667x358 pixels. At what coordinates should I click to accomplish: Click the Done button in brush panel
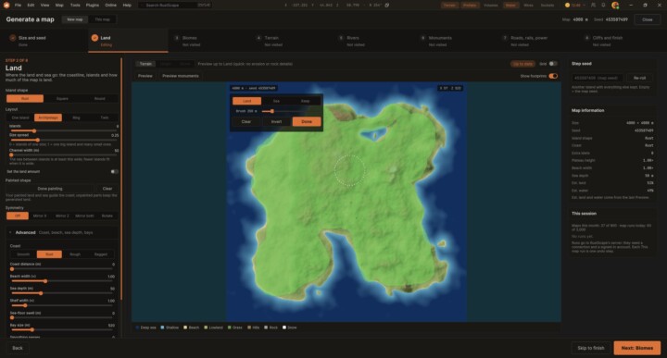[x=307, y=122]
